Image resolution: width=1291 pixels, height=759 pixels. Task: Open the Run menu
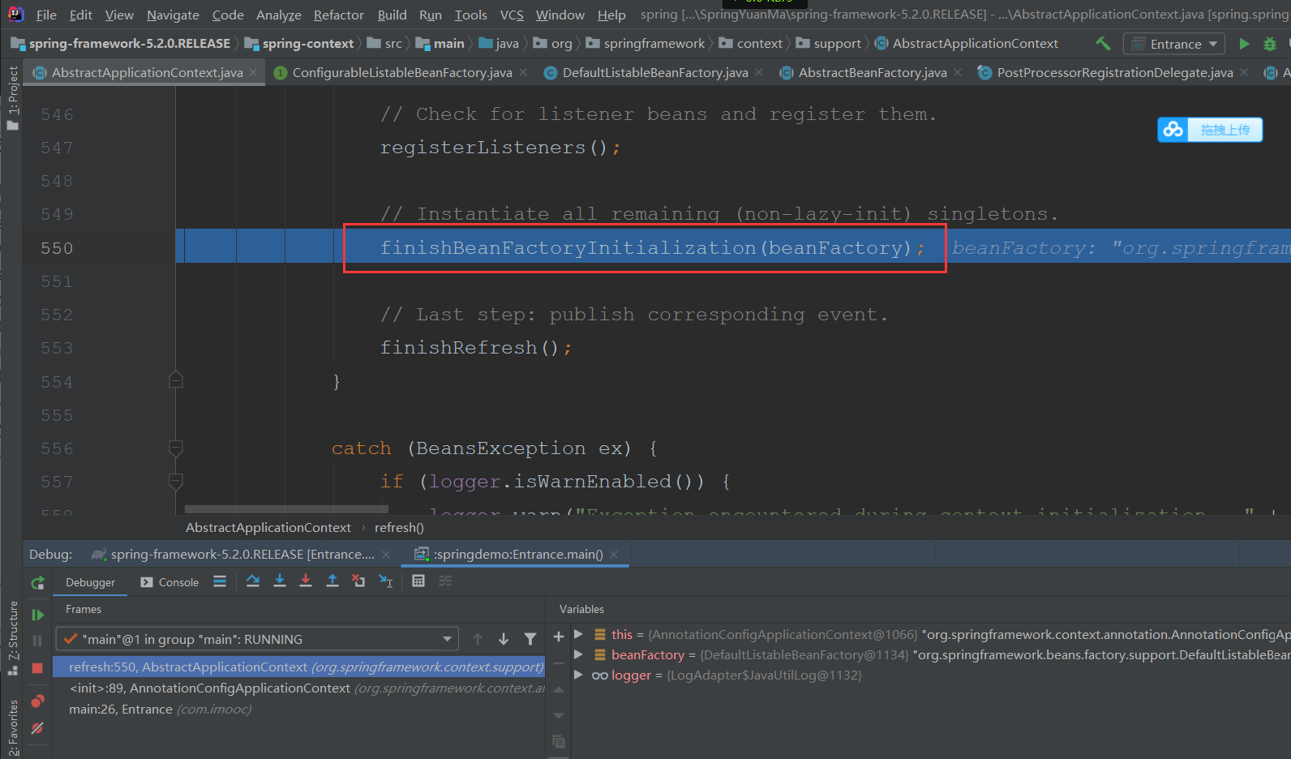[x=431, y=15]
